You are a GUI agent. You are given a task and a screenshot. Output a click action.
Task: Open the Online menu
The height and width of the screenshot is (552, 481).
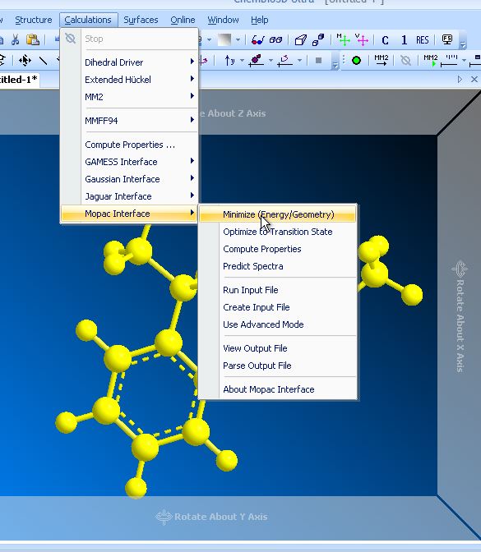click(183, 20)
